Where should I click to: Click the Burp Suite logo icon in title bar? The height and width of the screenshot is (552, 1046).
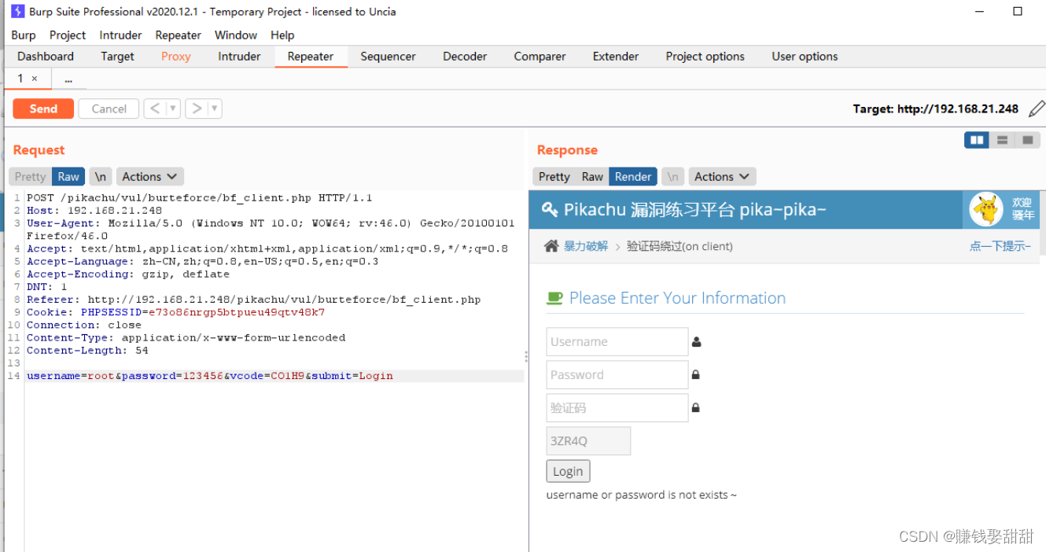click(17, 11)
